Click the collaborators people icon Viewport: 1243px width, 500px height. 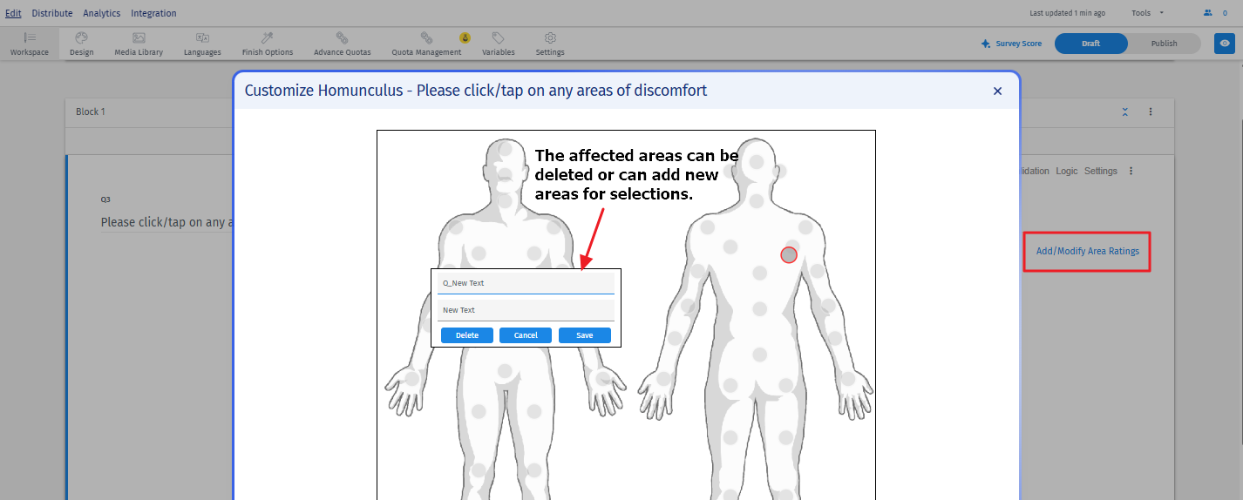[1208, 13]
